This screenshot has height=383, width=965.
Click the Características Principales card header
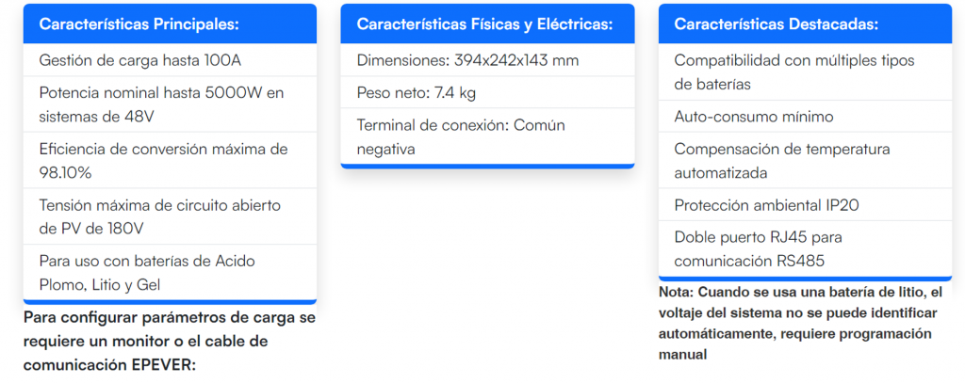170,24
